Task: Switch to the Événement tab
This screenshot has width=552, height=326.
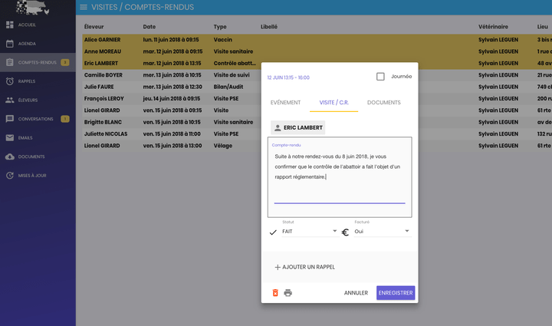Action: coord(285,102)
